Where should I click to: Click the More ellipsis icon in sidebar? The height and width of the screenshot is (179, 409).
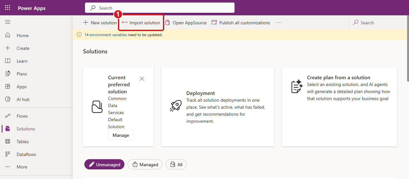[8, 167]
